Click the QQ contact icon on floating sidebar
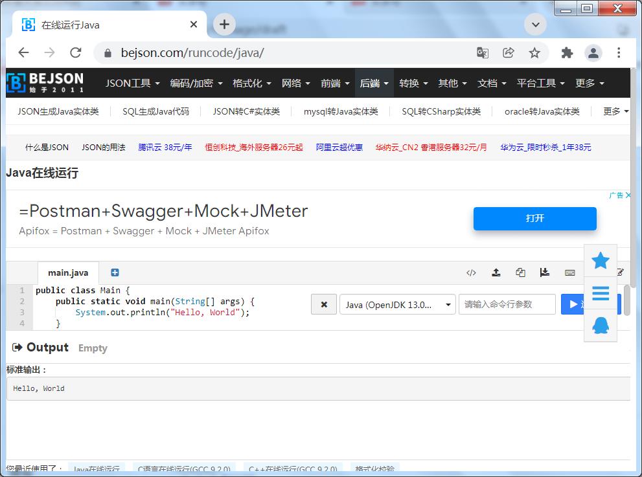This screenshot has height=477, width=642. point(601,325)
